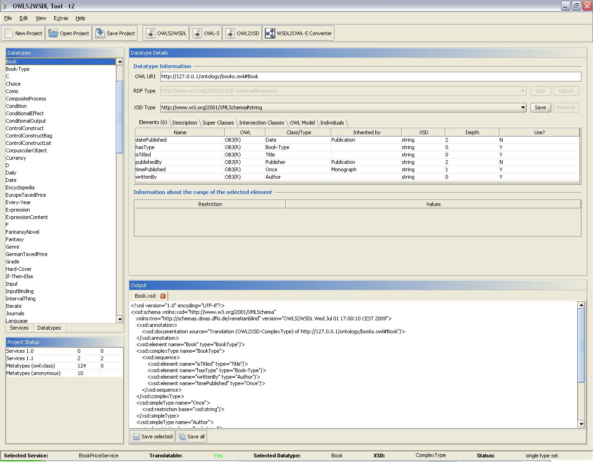Select GermanTaxedPrice in the datatypes list

26,254
